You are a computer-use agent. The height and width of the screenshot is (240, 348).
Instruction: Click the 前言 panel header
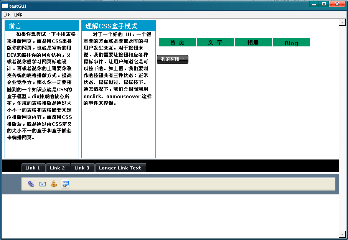[42, 26]
